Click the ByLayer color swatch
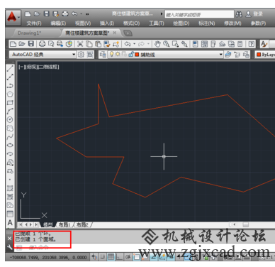Image resolution: width=275 pixels, height=267 pixels. (x=259, y=55)
